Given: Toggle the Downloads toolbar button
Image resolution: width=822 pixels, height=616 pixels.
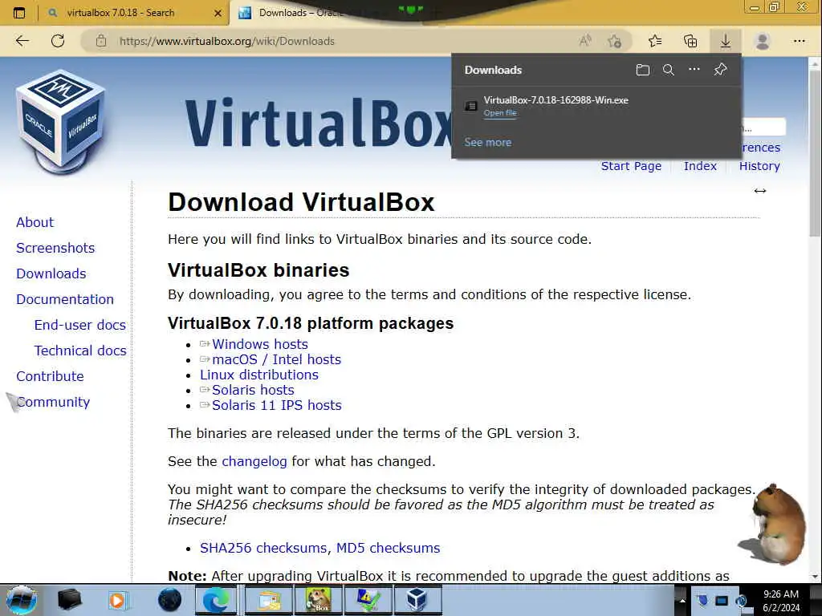Looking at the screenshot, I should (x=726, y=41).
